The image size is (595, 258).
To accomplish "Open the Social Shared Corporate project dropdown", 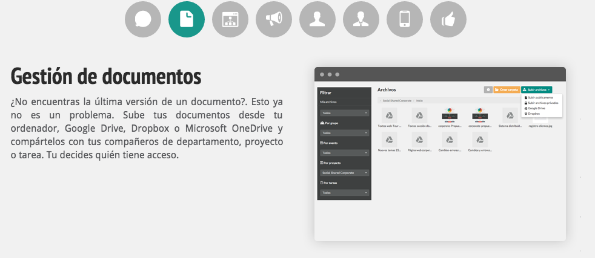I will (x=344, y=172).
